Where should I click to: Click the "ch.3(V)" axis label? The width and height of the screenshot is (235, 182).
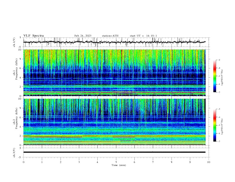(x=14, y=153)
